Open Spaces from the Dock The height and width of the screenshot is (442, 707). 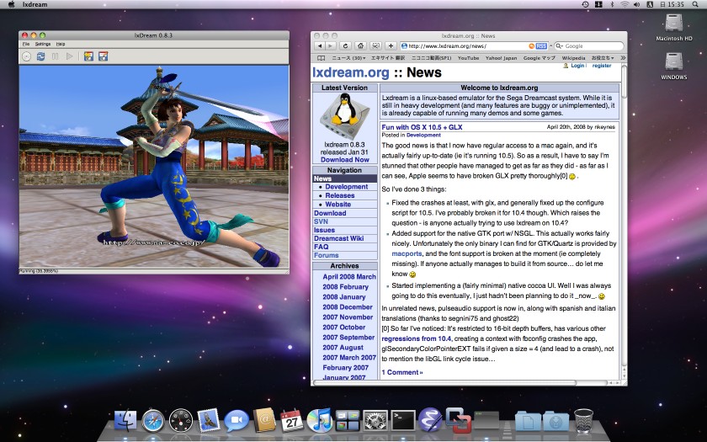pyautogui.click(x=347, y=420)
